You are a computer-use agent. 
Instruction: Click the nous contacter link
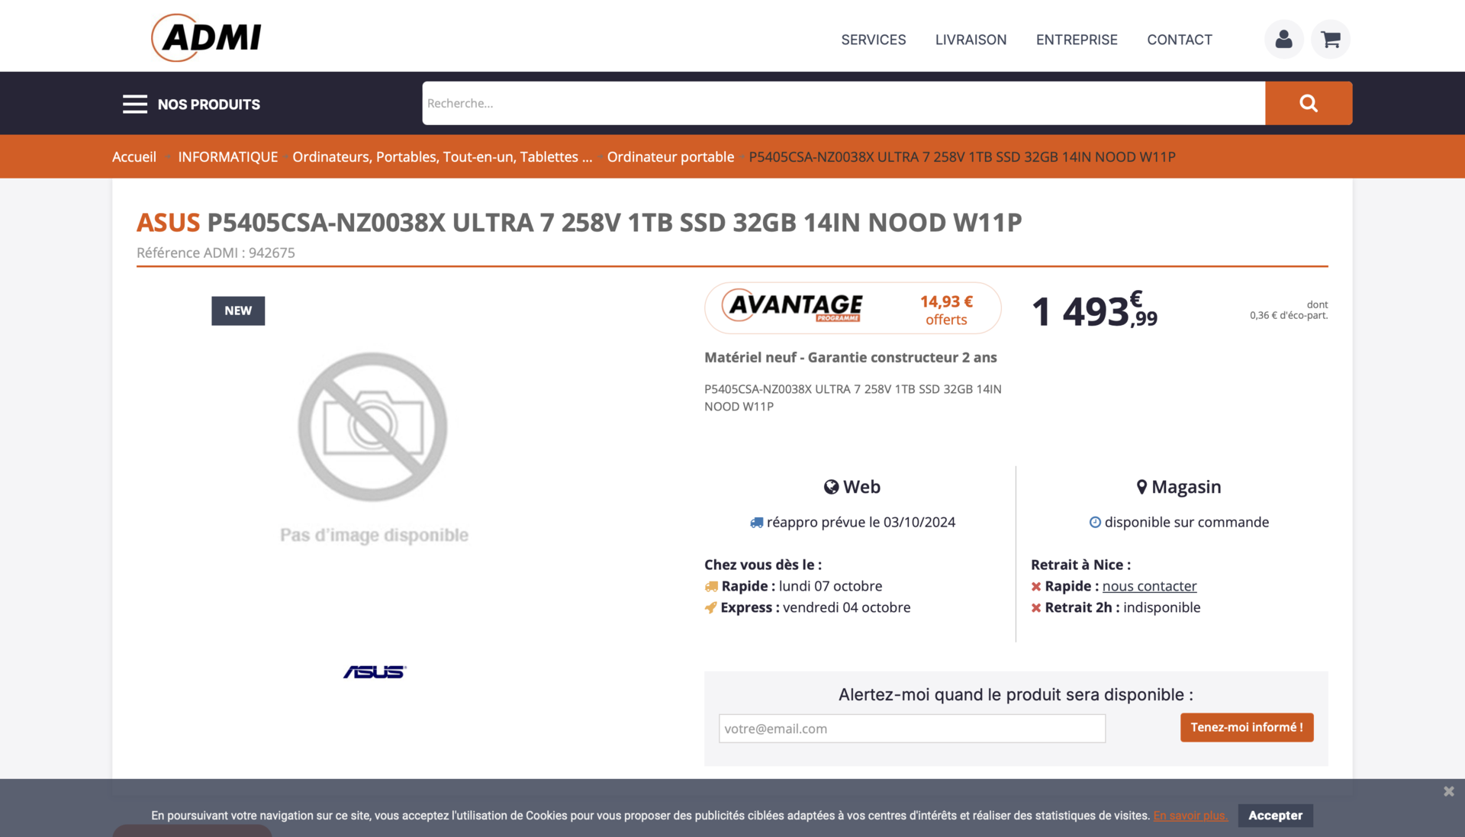pos(1149,586)
